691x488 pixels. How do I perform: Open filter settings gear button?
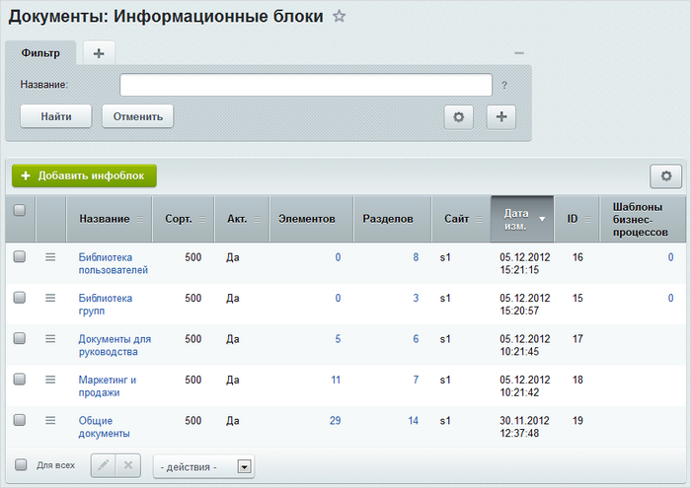coord(459,117)
